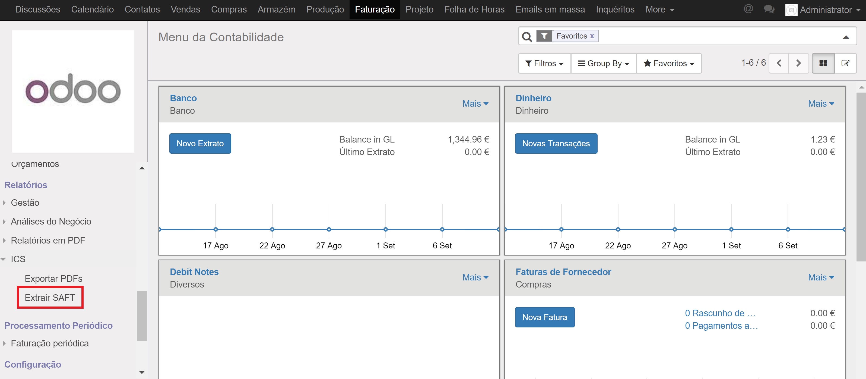Open the Group By dropdown
This screenshot has height=379, width=866.
[604, 63]
